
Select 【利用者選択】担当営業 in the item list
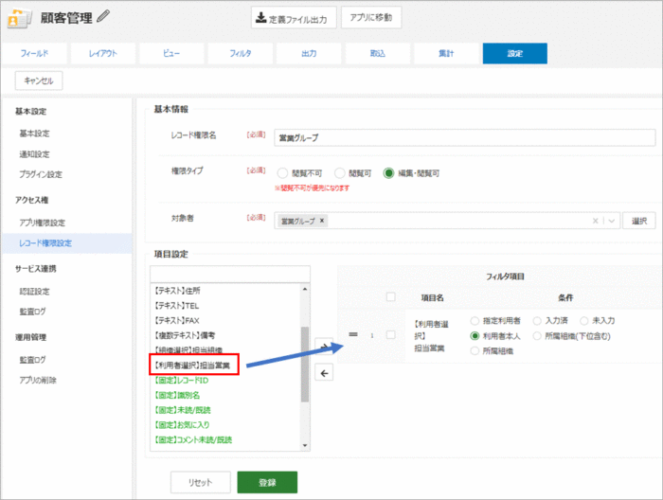192,366
